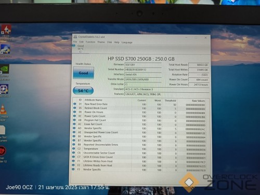Select the Good 54 °C disk tab

(79, 49)
